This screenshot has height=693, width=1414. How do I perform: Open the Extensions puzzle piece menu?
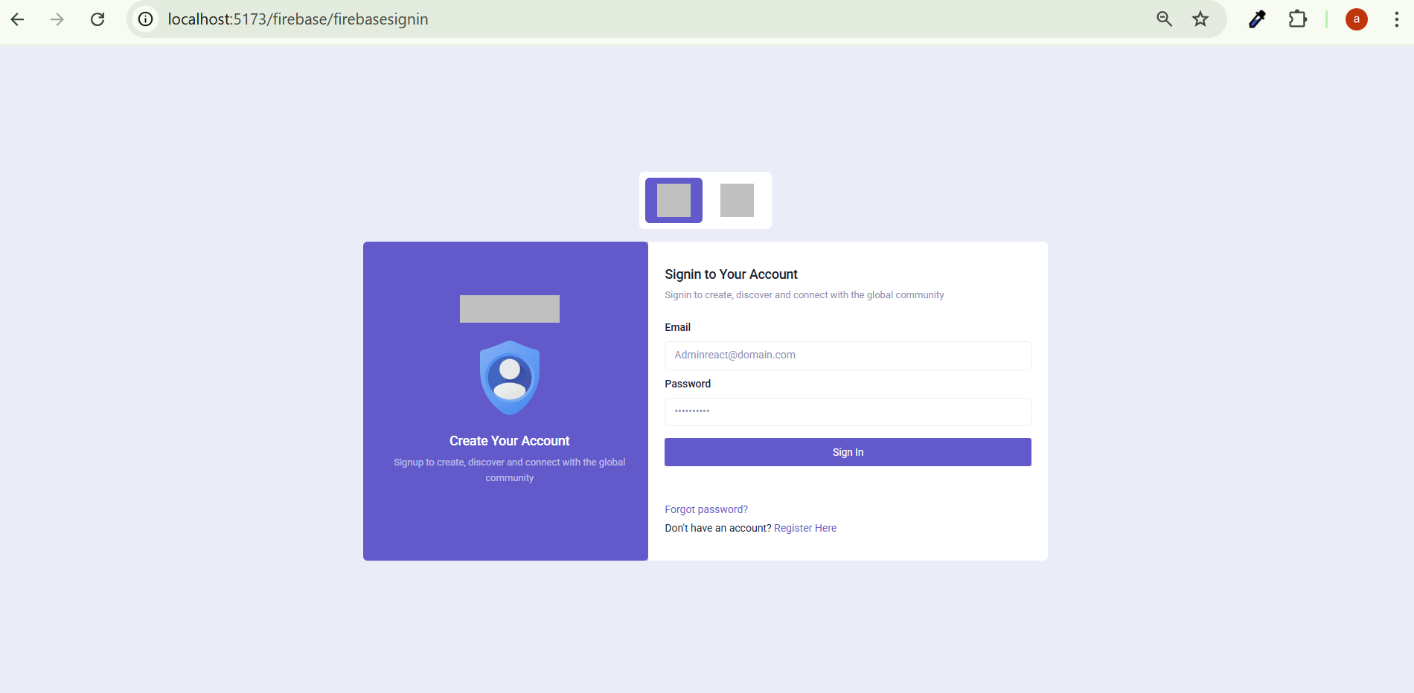pyautogui.click(x=1298, y=19)
